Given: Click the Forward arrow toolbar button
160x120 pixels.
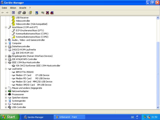Looking at the screenshot, I should click(7, 13).
